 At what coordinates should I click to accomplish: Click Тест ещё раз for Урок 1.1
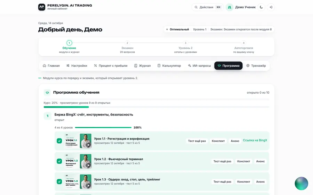point(197,141)
